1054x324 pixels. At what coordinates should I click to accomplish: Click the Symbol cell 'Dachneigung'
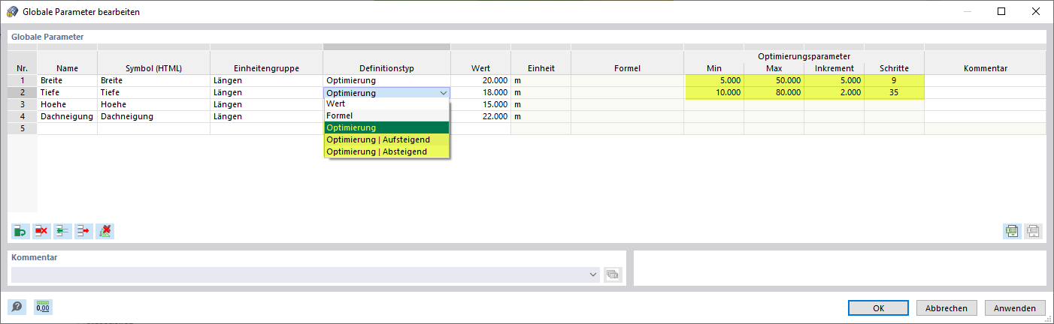point(153,116)
